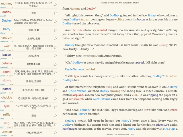Tap the highlighted word ''Atta'
The width and height of the screenshot is (183, 137).
(143, 76)
